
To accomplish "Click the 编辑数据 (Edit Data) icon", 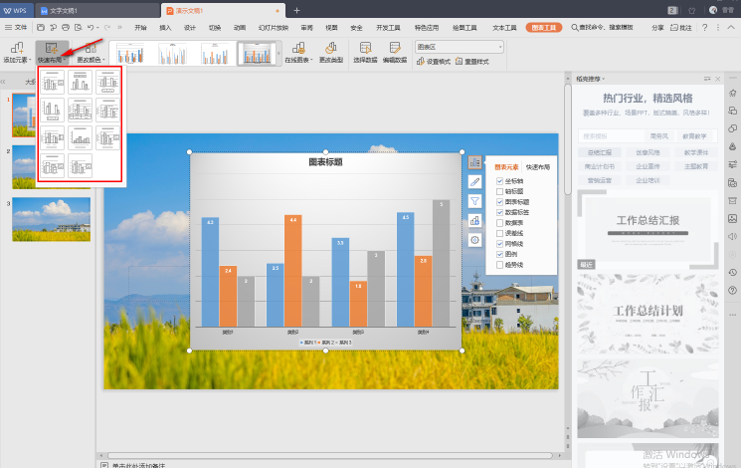I will click(x=396, y=47).
